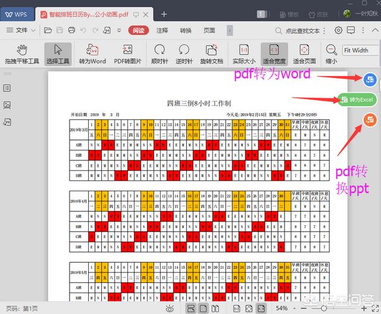Viewport: 381px width, 314px height.
Task: Open the 皮肤 skin option
Action: [x=318, y=14]
